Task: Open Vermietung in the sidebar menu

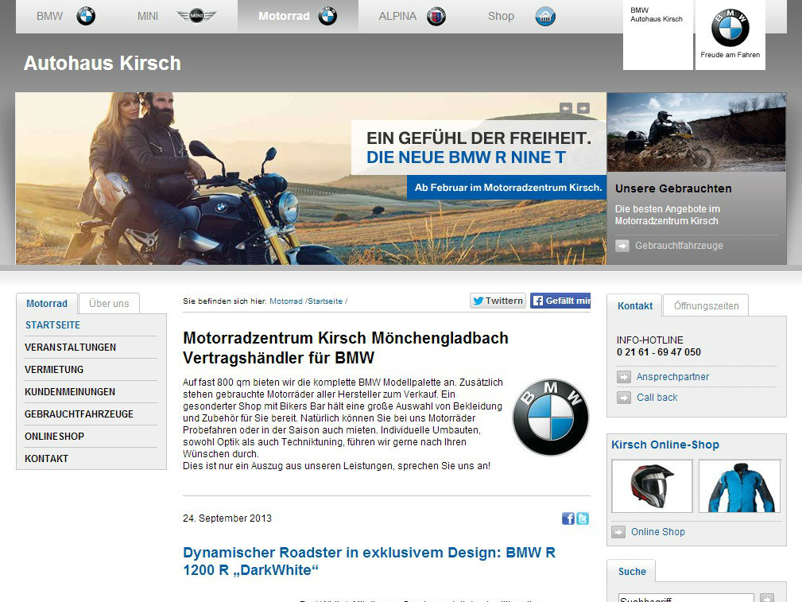Action: pyautogui.click(x=54, y=370)
